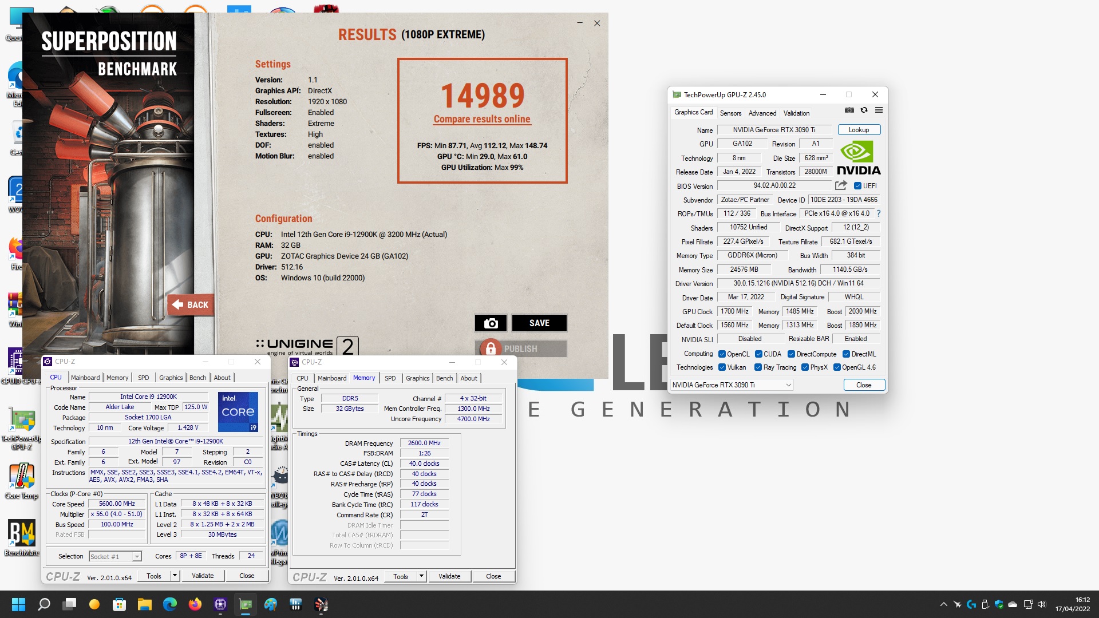Open the TechPowerUp GPU-Z desktop shortcut
1099x618 pixels.
coord(22,429)
